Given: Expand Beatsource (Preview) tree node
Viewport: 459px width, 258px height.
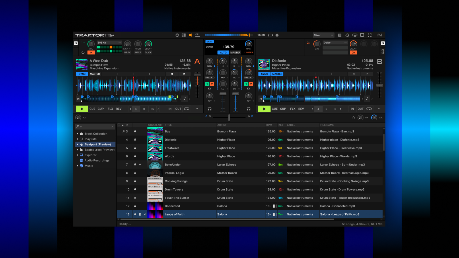Looking at the screenshot, I should (x=77, y=150).
